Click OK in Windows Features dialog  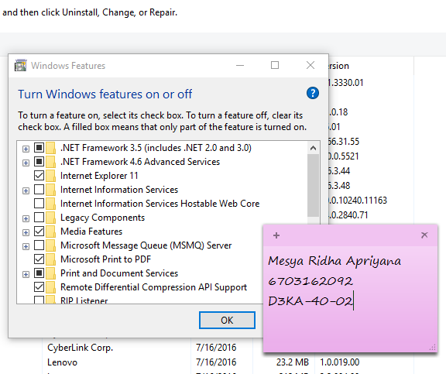(x=227, y=321)
